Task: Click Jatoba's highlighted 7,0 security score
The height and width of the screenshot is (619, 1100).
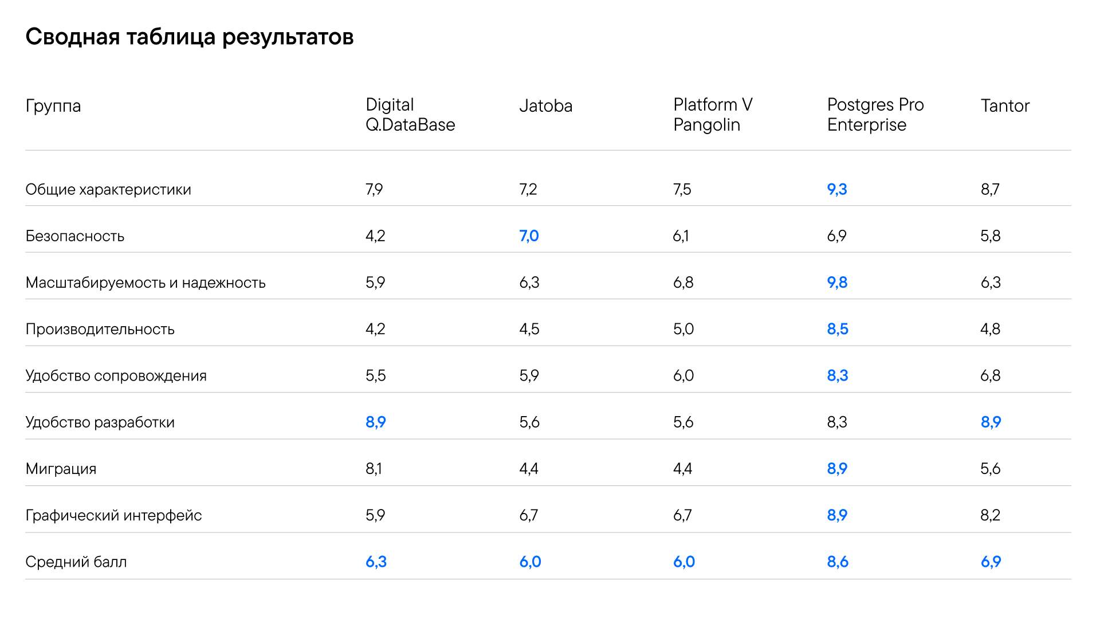Action: click(529, 236)
